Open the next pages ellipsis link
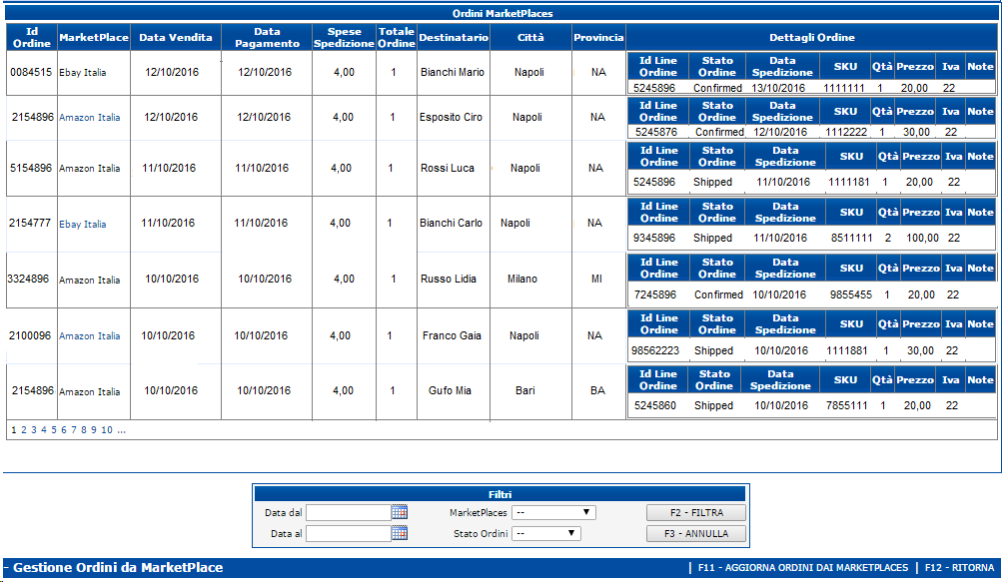 121,430
